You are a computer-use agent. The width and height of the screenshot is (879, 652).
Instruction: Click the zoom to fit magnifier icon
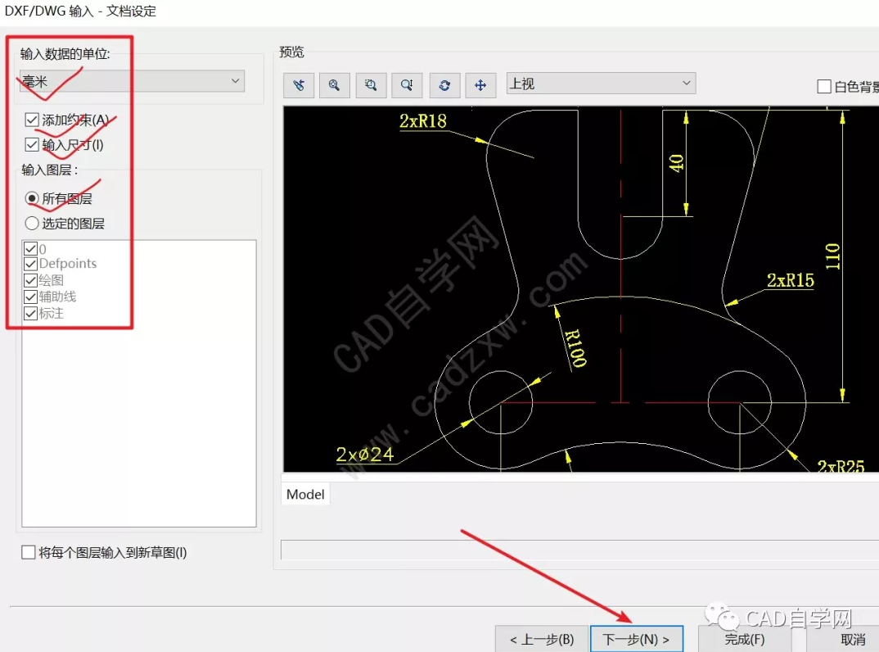335,85
